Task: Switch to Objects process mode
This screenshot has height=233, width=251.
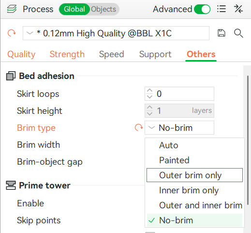Action: 103,9
